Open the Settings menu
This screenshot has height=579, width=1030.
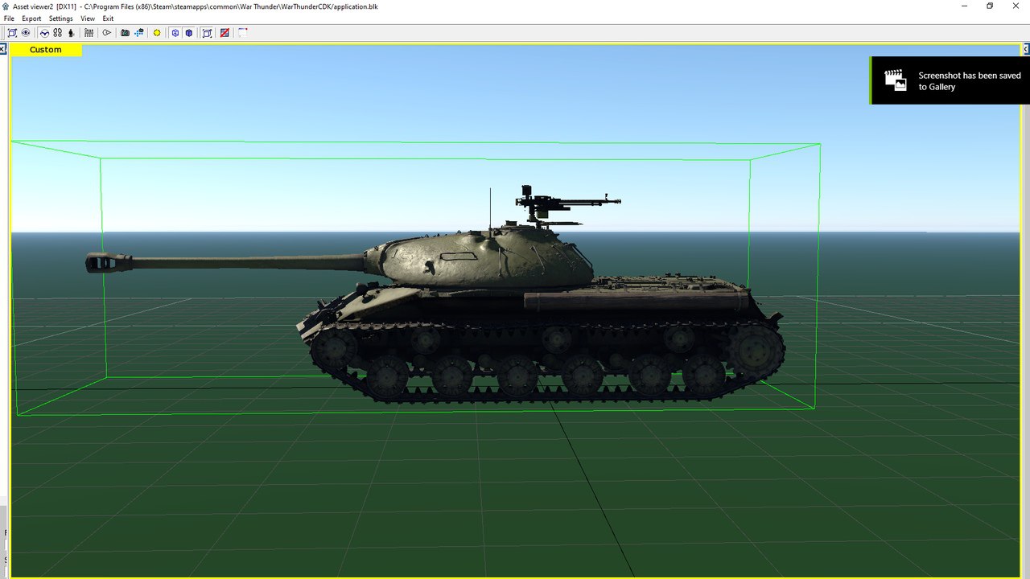click(60, 18)
